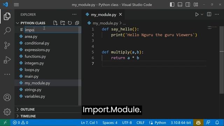Place cursor on line 7 in editor
Screen dimensions: 224x126
pyautogui.click(x=154, y=64)
